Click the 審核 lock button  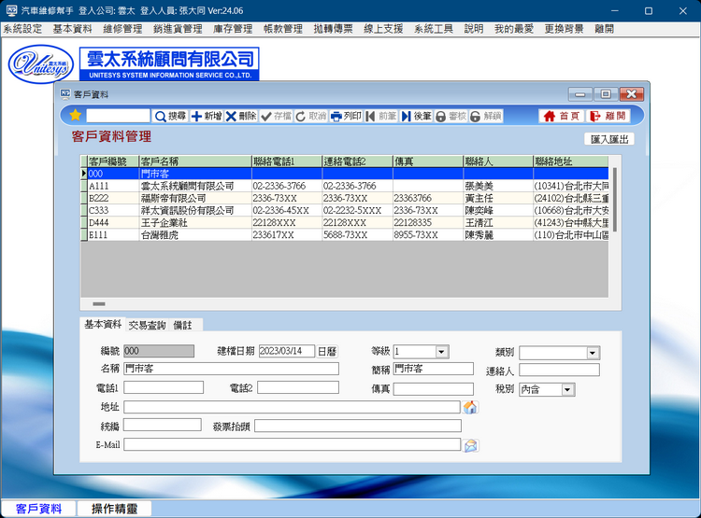[451, 116]
